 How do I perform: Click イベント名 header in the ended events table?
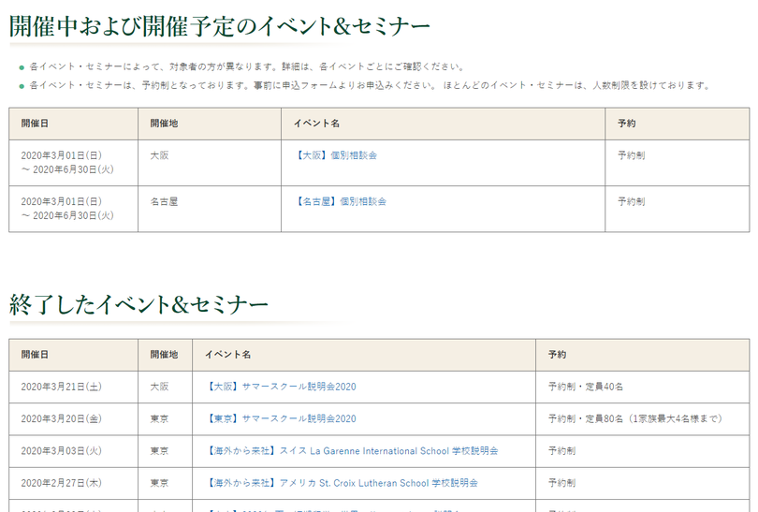(x=227, y=355)
